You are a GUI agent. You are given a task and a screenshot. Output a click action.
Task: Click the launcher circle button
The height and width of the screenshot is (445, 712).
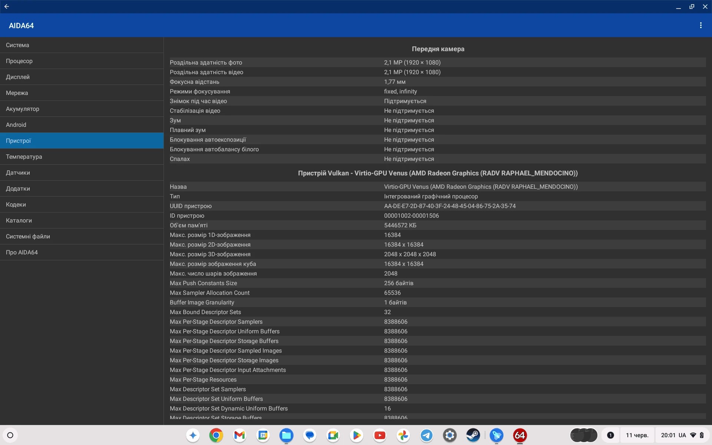point(10,435)
